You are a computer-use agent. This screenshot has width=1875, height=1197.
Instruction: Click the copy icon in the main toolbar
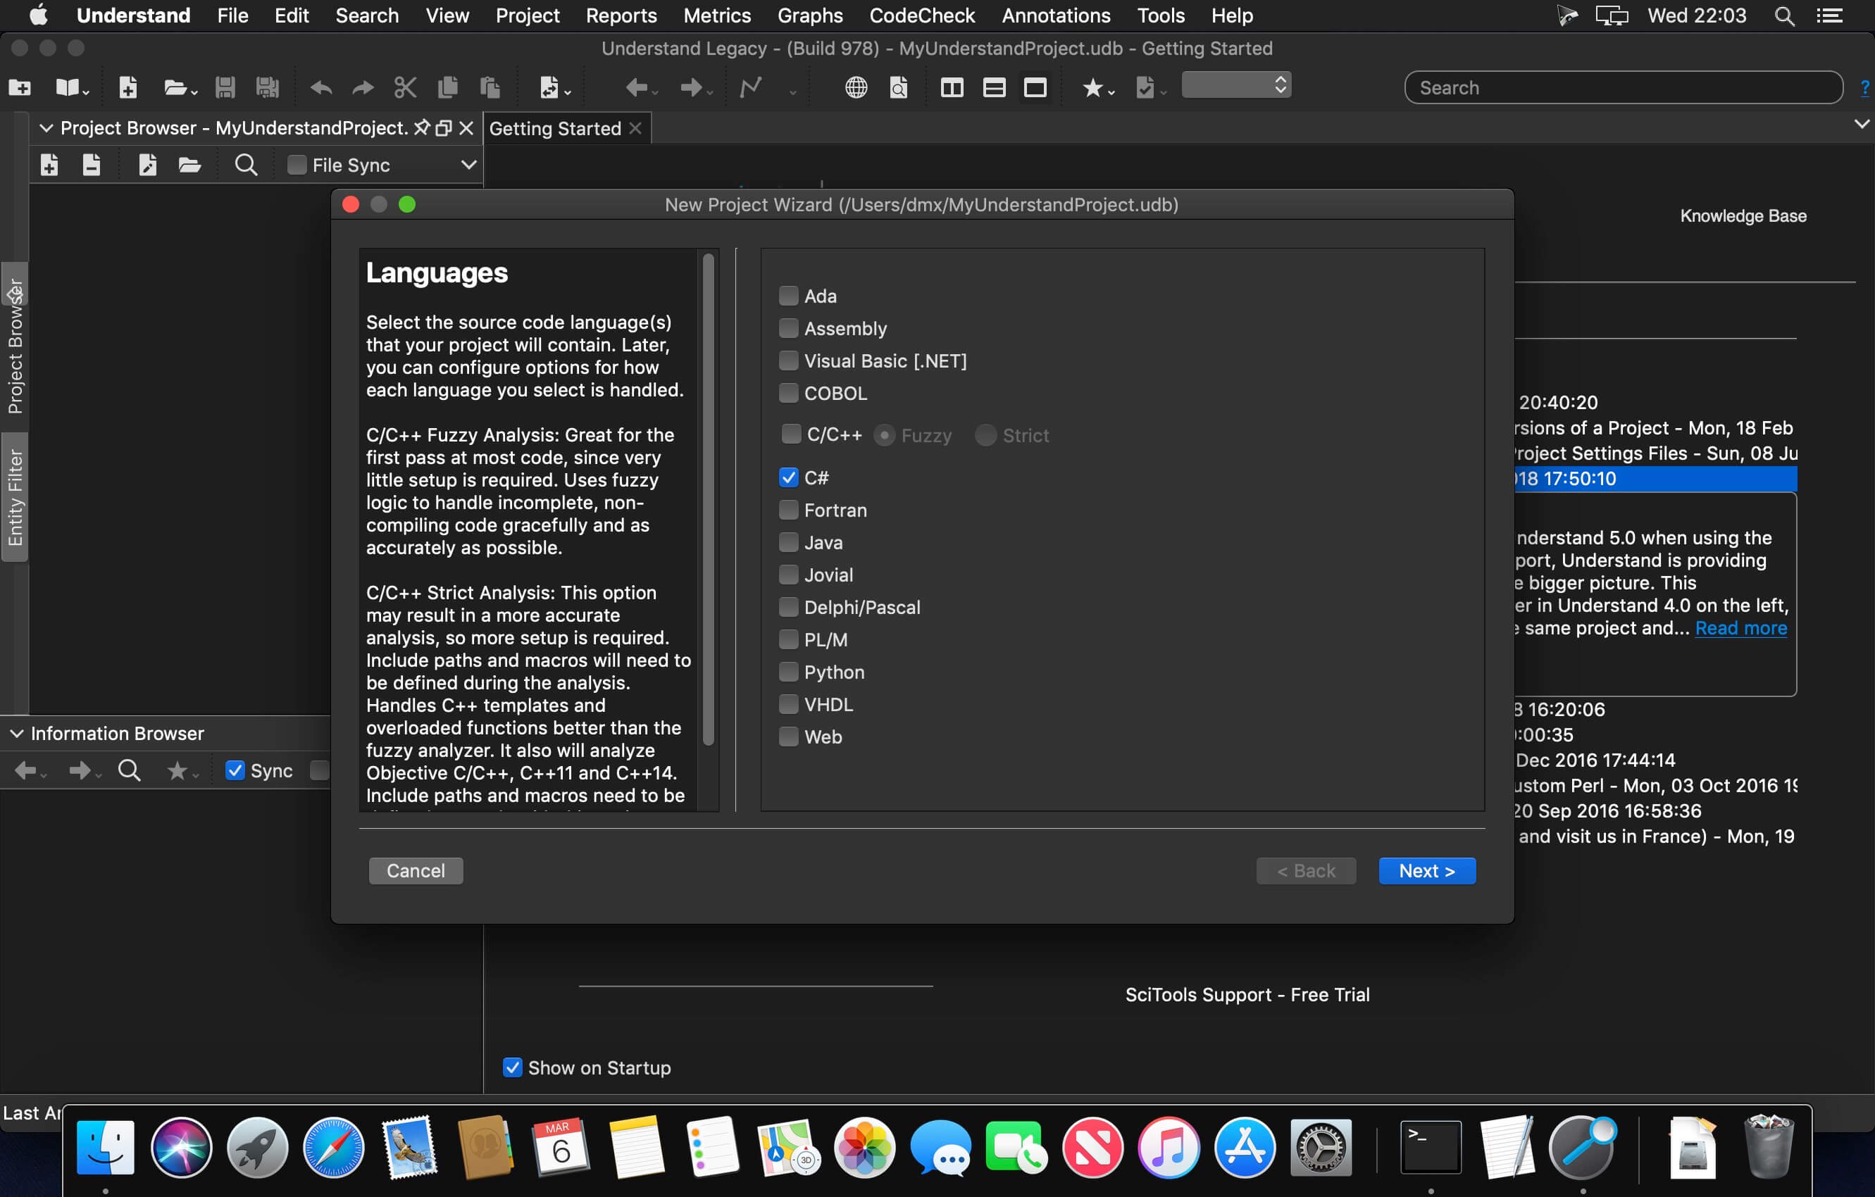(x=448, y=87)
